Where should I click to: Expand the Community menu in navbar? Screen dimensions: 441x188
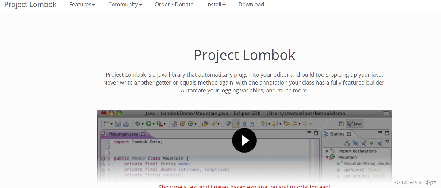(125, 5)
